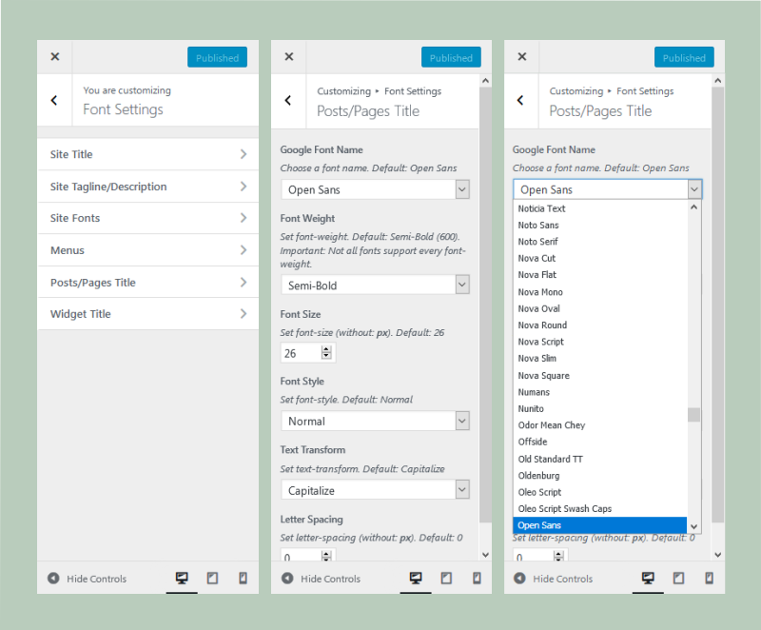Select Oldenburg from font list
Image resolution: width=761 pixels, height=630 pixels.
[600, 476]
